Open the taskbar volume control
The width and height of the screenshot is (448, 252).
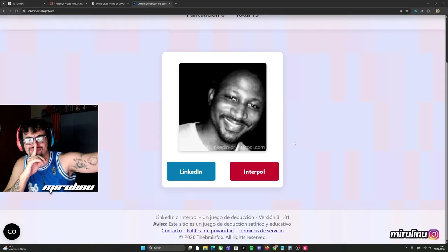429,248
